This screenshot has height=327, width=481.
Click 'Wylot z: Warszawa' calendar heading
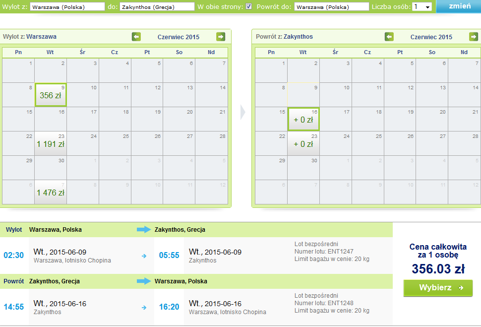pyautogui.click(x=29, y=37)
